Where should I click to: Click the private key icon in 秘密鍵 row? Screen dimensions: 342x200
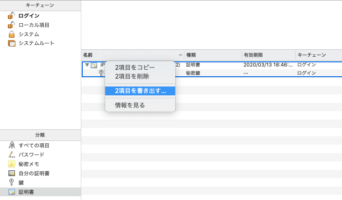[101, 73]
